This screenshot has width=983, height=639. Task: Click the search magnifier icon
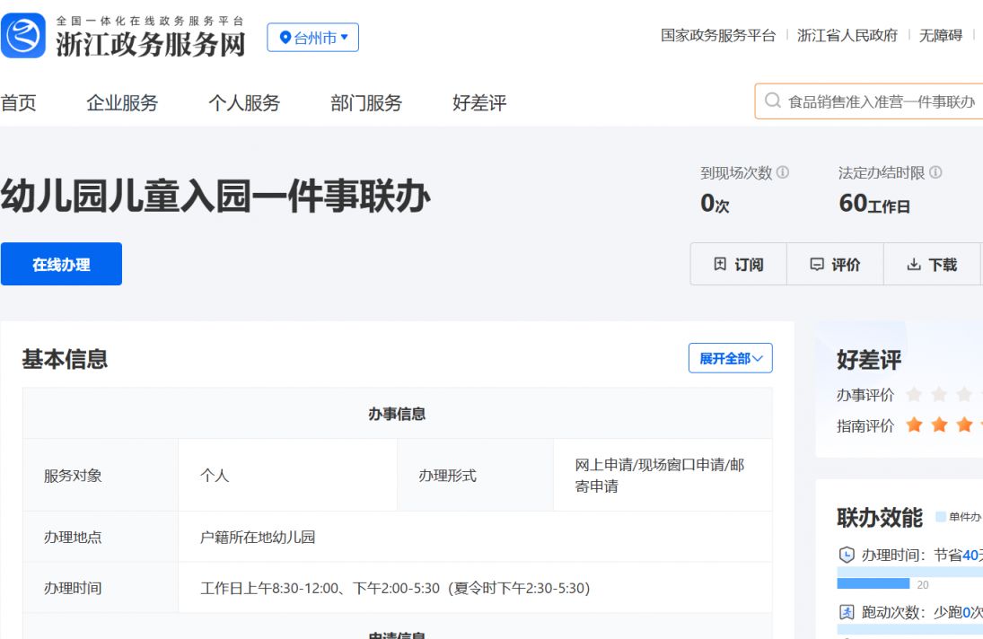(773, 101)
